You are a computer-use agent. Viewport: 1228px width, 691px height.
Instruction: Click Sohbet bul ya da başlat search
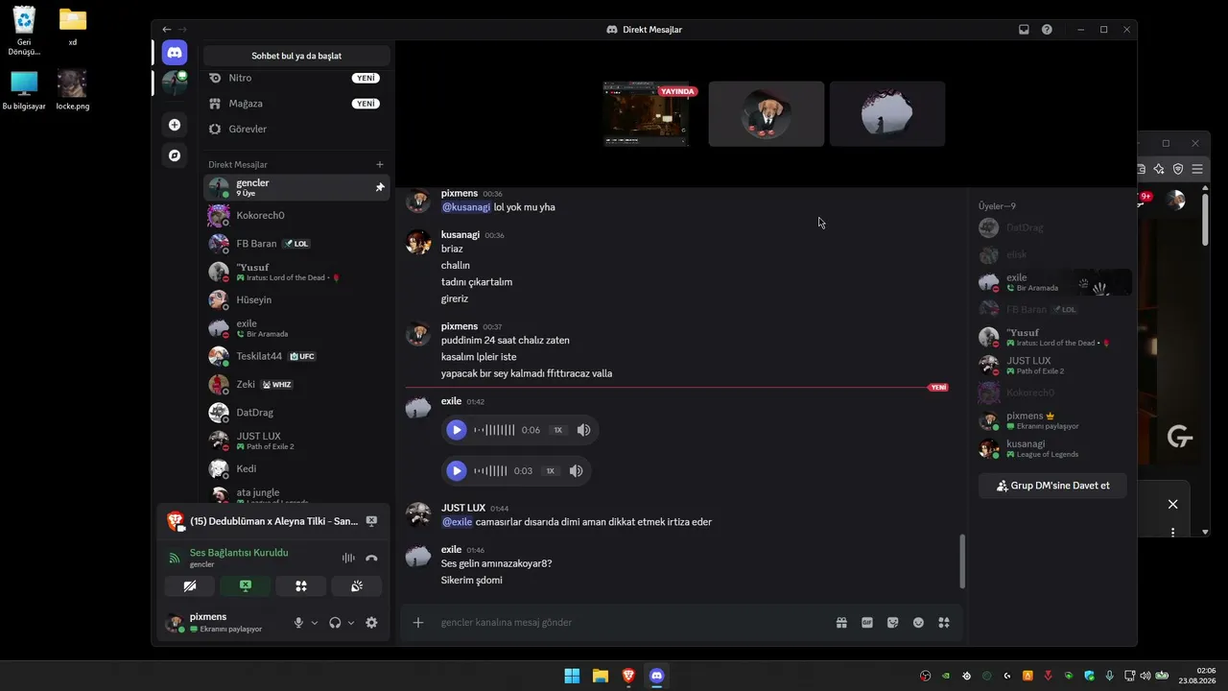click(x=296, y=56)
